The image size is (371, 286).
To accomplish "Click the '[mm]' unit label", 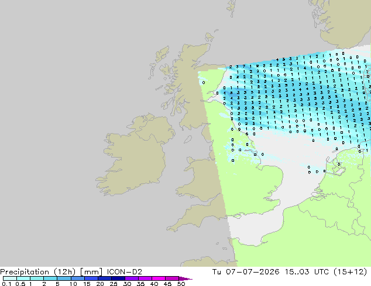I will point(91,272).
